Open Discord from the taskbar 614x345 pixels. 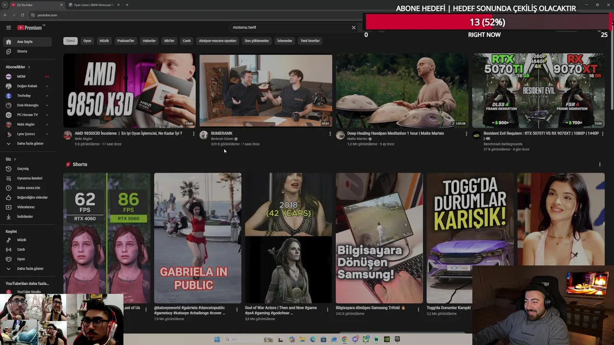click(355, 339)
